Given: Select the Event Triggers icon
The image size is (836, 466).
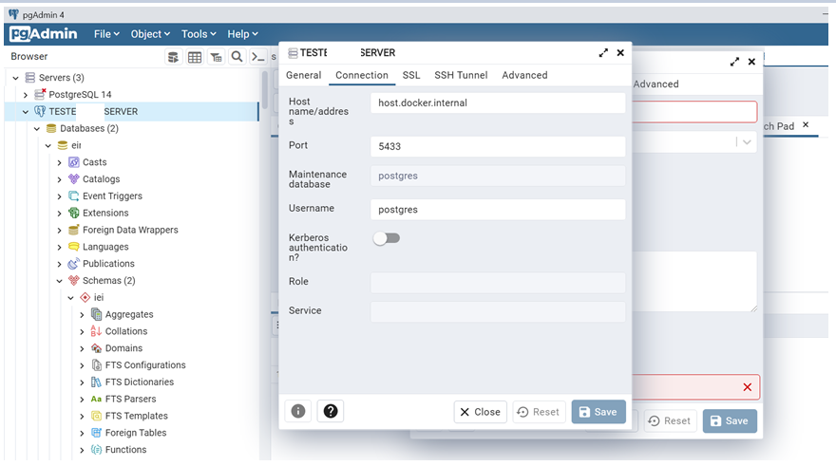Looking at the screenshot, I should coord(73,196).
